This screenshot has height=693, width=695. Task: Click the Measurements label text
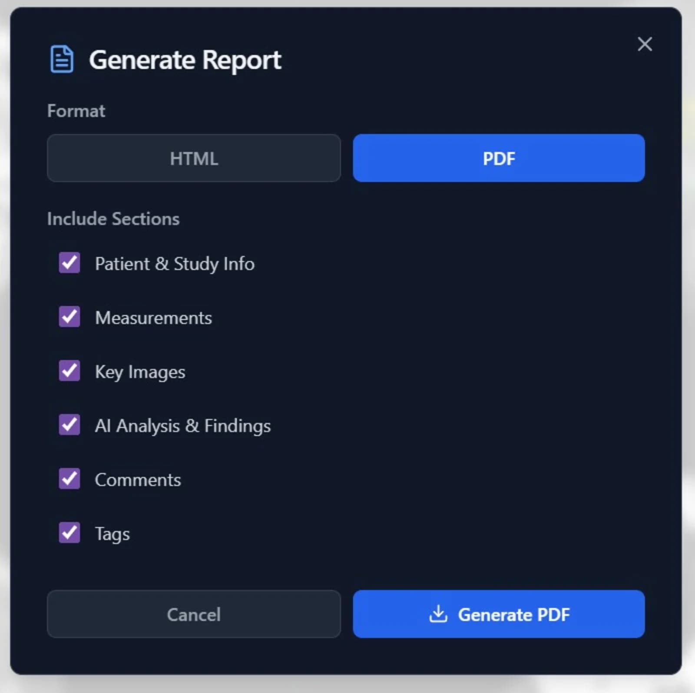154,317
